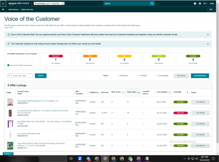Expand the Last updated filter
Viewport: 219px width, 162px height.
click(x=162, y=76)
